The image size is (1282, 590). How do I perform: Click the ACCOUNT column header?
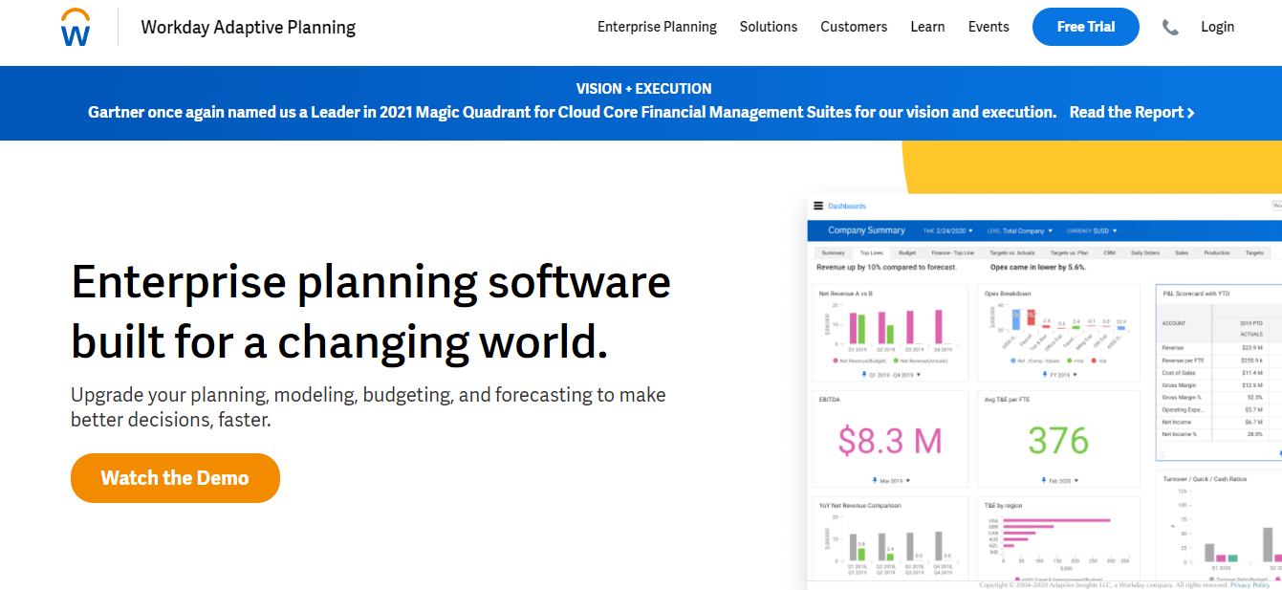click(1174, 323)
